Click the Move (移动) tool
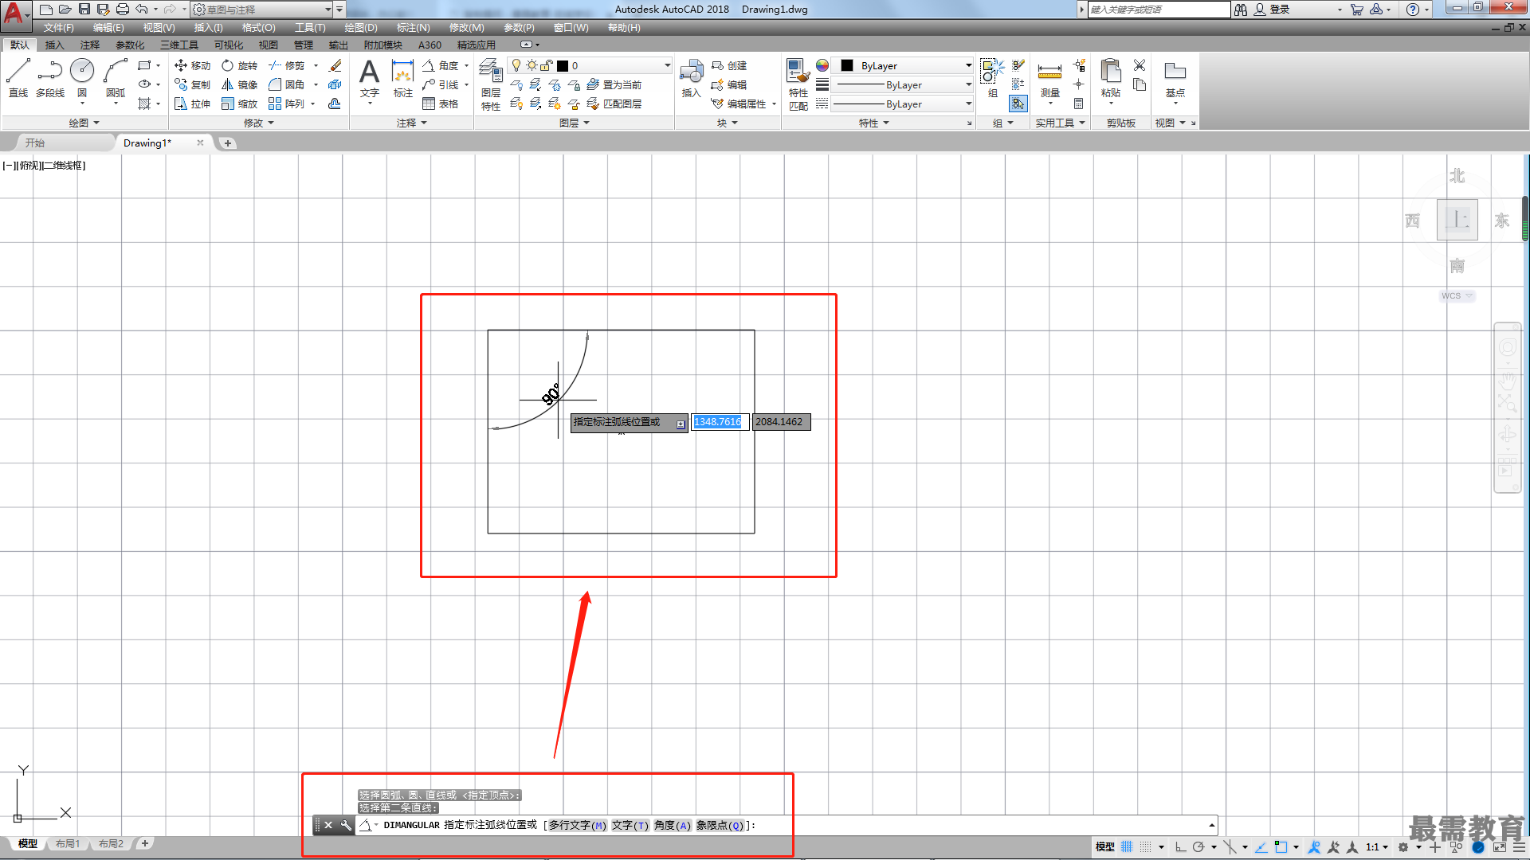This screenshot has height=860, width=1530. point(192,65)
